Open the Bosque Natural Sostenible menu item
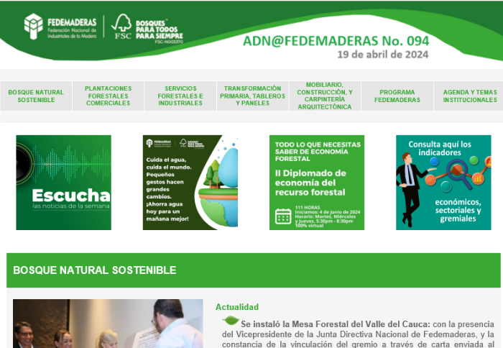 click(x=36, y=96)
